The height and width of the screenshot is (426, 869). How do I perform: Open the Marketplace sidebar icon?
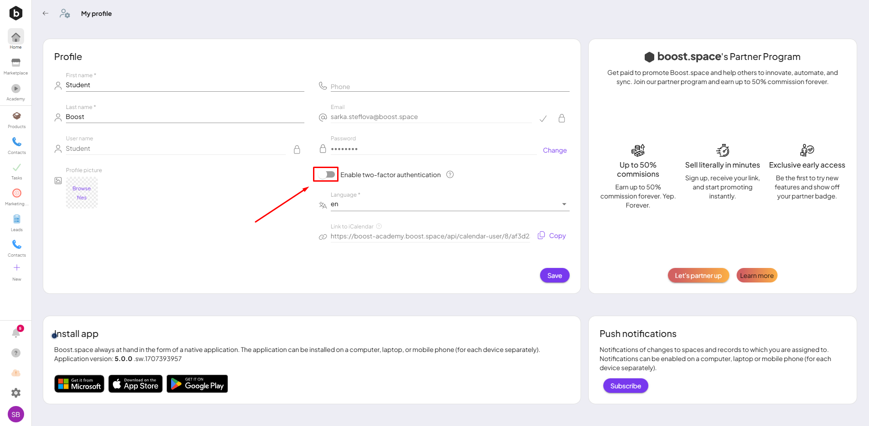click(16, 63)
